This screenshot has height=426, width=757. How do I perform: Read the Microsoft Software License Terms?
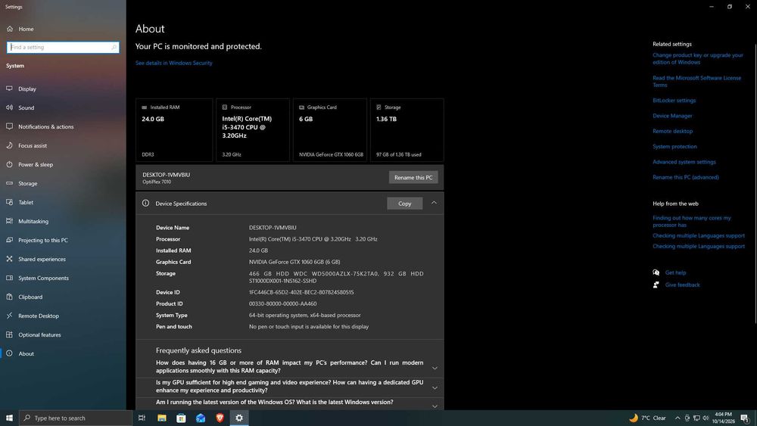point(696,82)
